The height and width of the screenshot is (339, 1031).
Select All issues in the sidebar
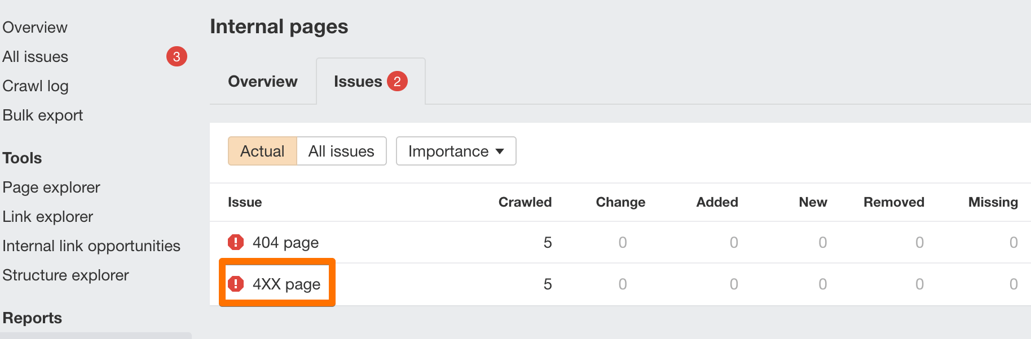tap(35, 56)
